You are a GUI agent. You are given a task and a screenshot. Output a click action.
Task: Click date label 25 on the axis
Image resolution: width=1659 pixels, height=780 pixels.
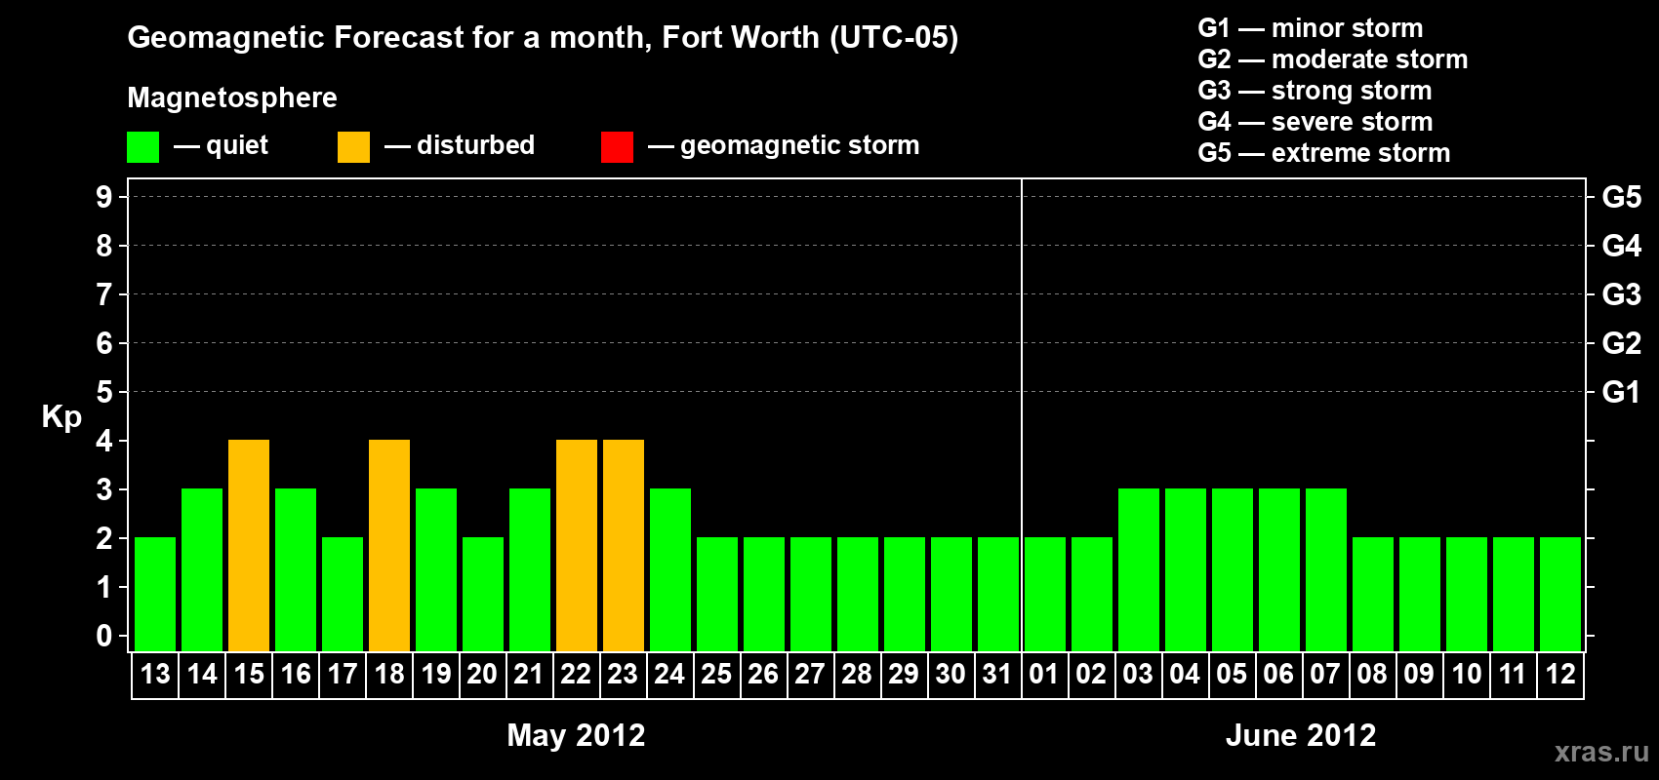(x=717, y=675)
